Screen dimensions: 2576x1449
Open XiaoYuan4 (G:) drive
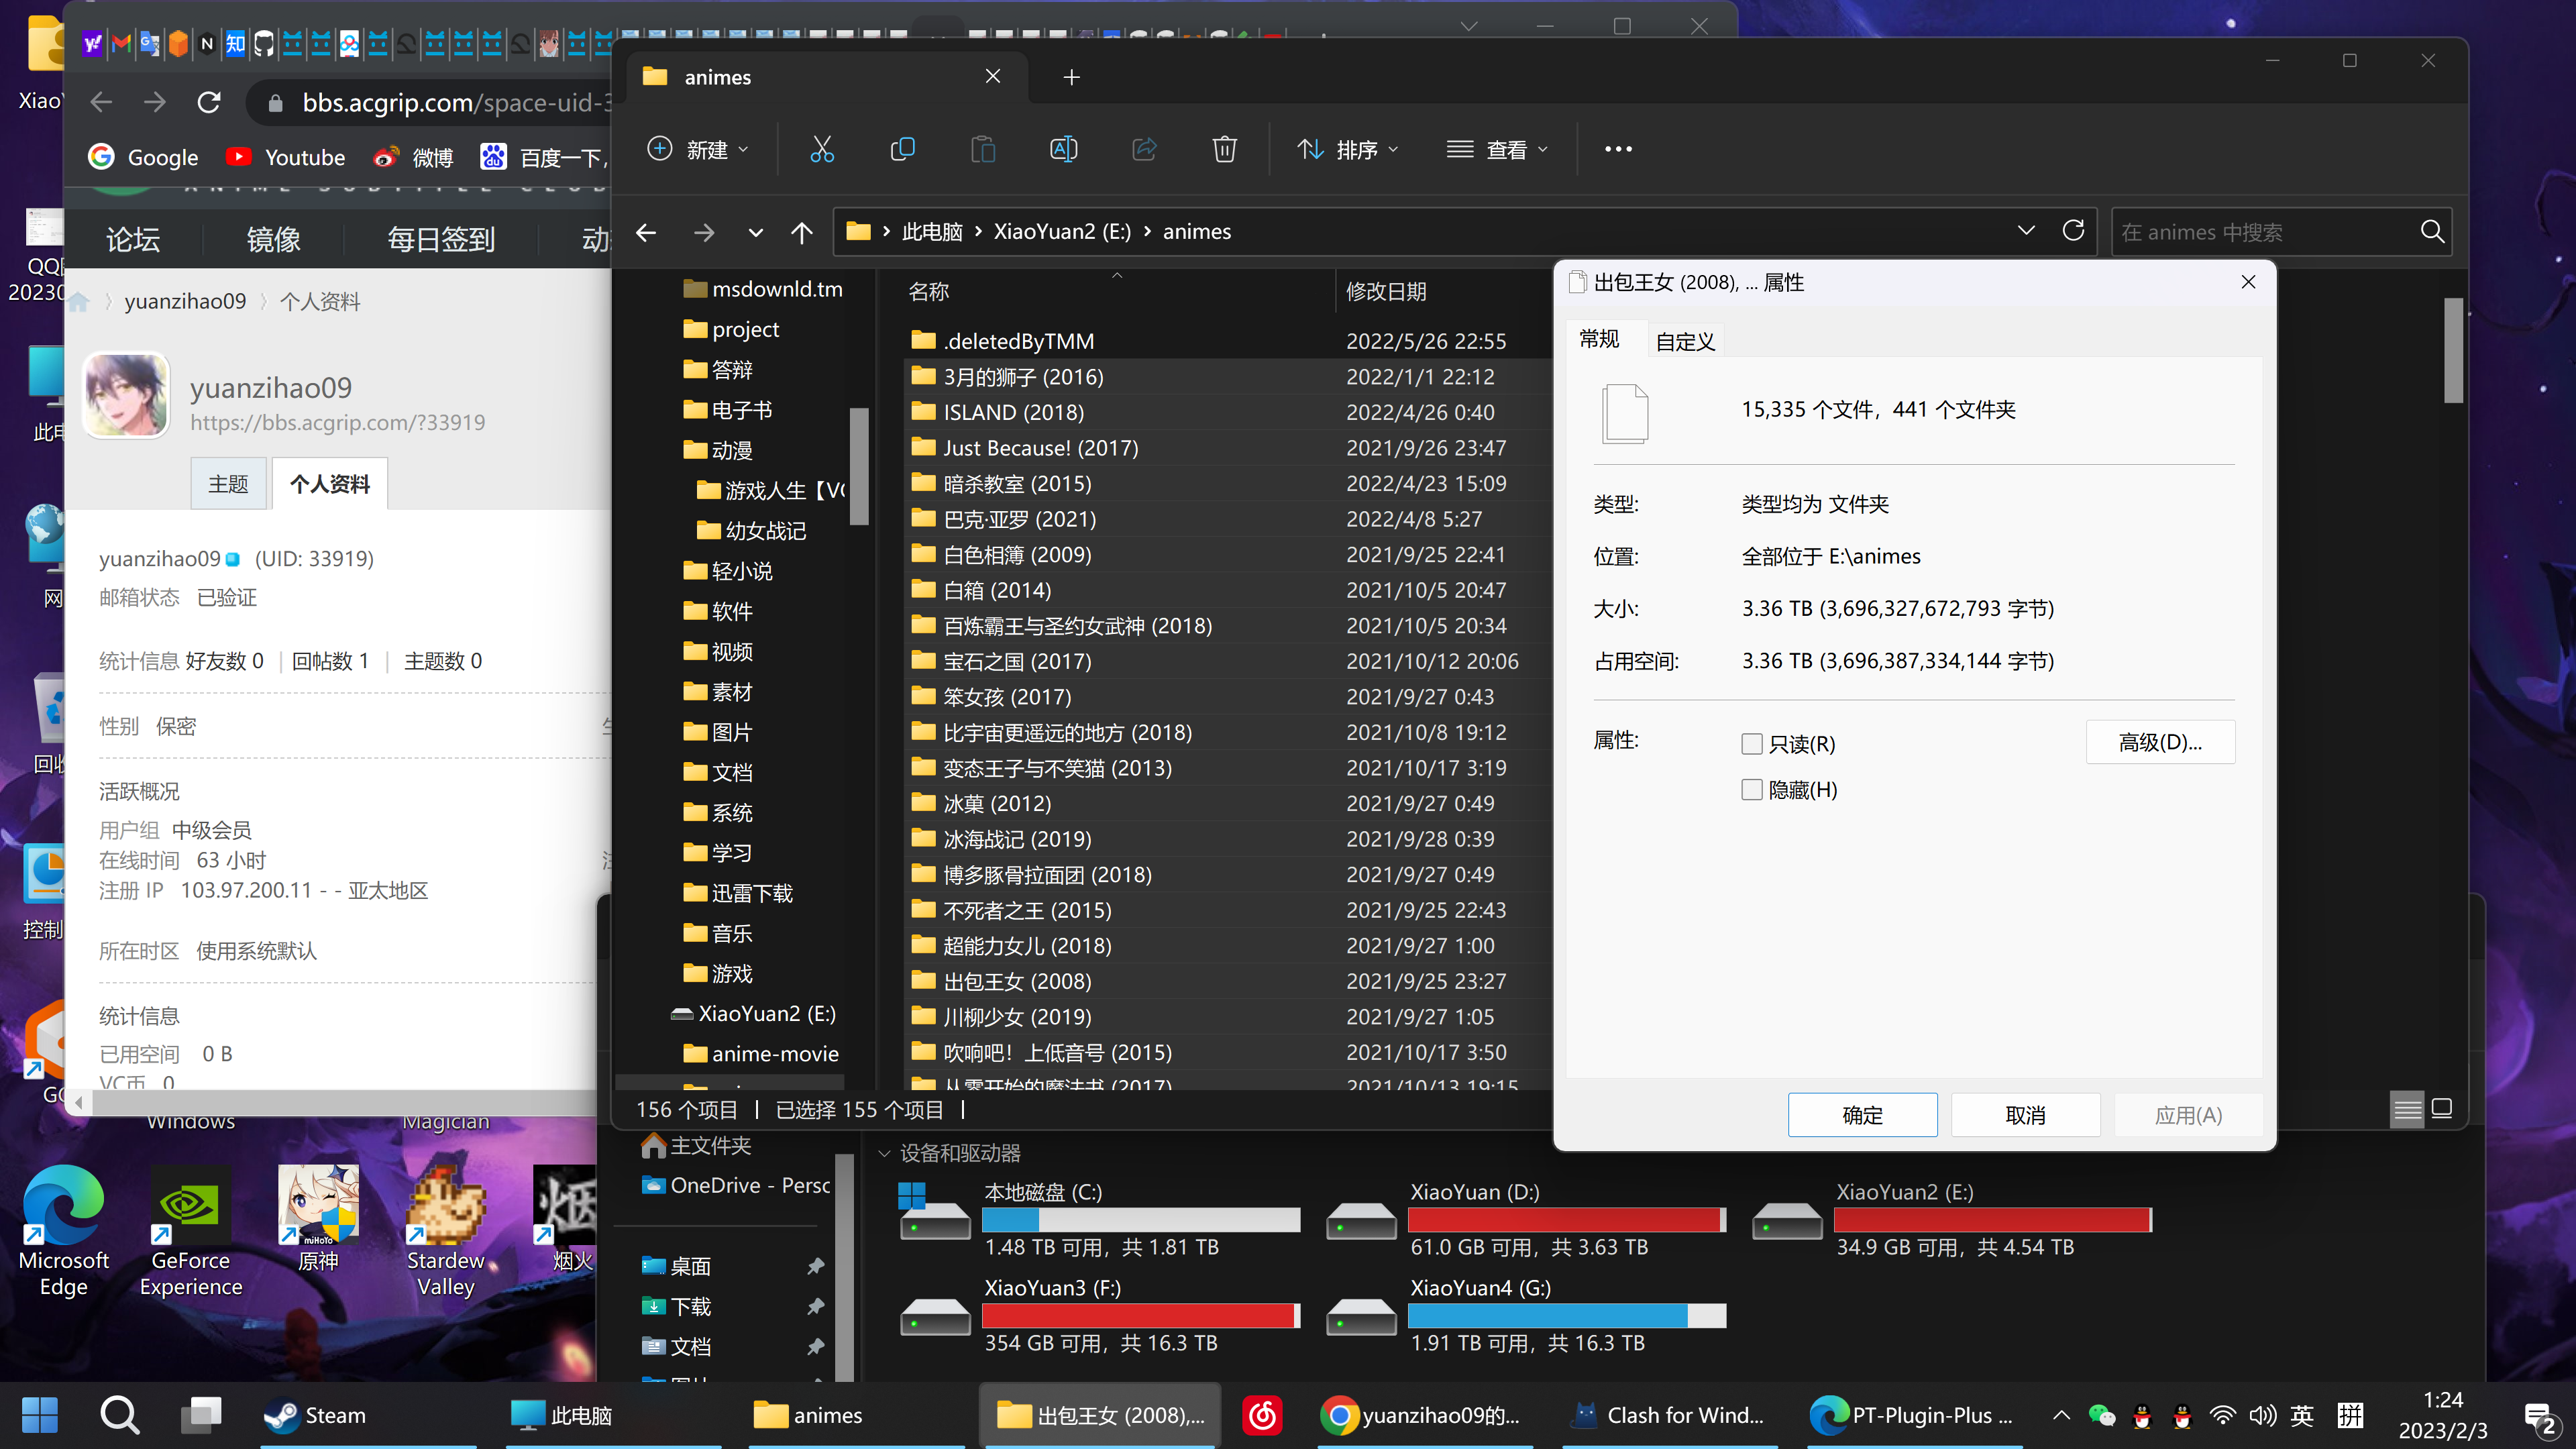[1526, 1315]
